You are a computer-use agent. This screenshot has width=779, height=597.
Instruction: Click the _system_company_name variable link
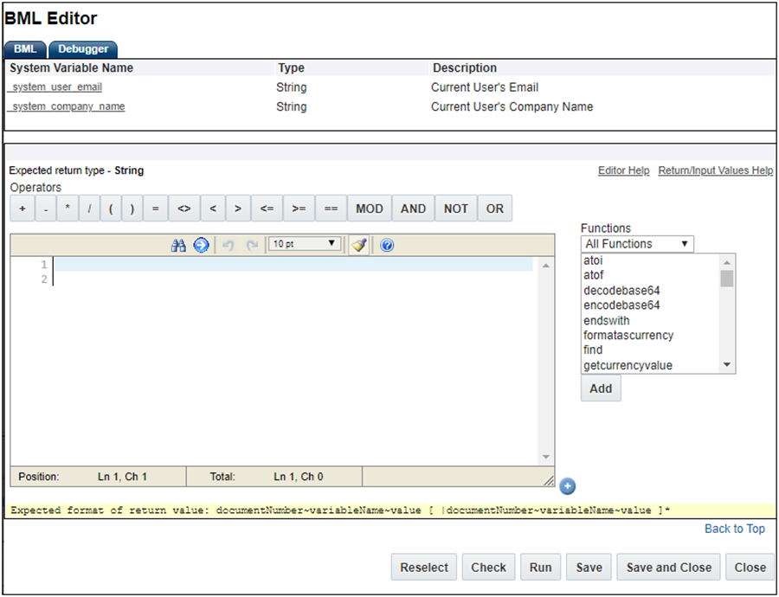(x=67, y=106)
